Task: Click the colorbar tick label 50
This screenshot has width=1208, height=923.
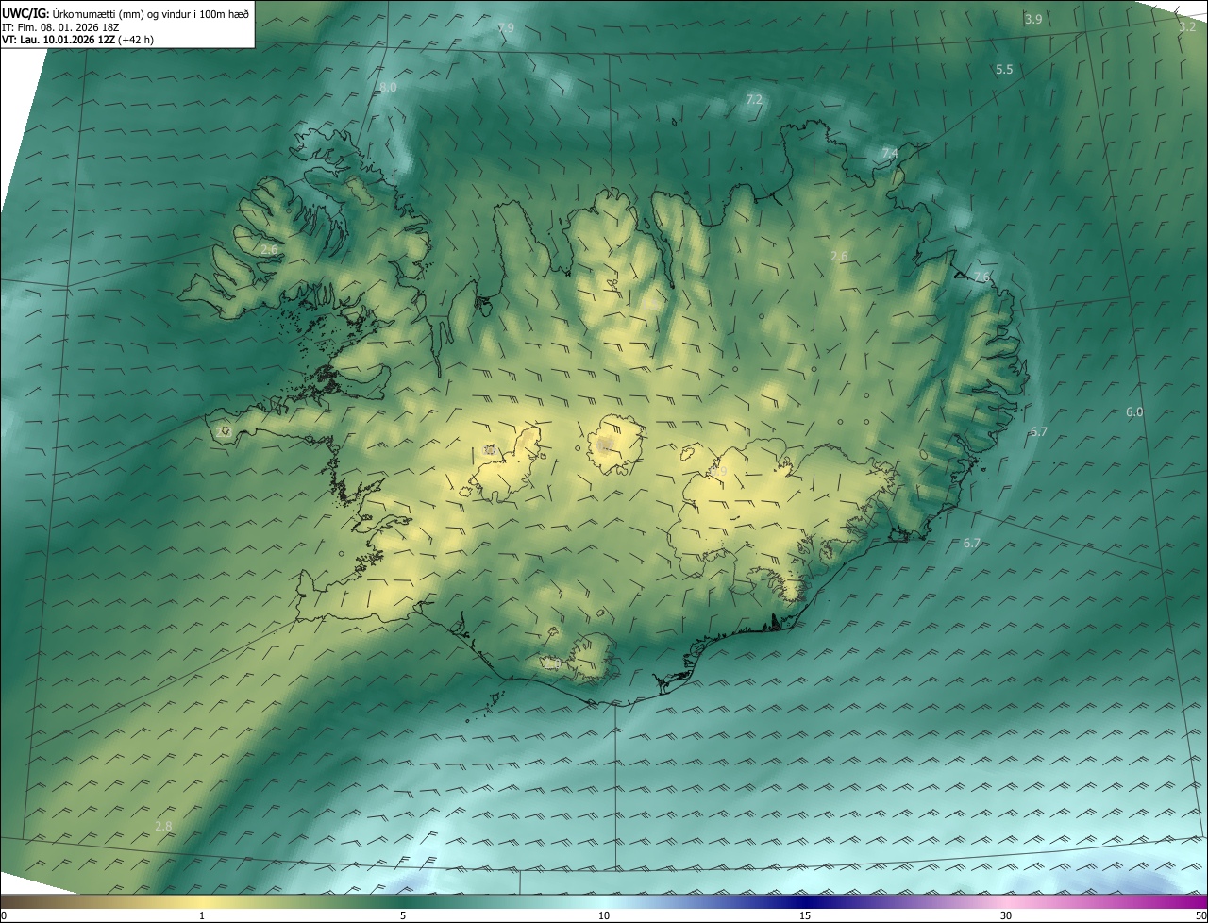Action: (1200, 915)
